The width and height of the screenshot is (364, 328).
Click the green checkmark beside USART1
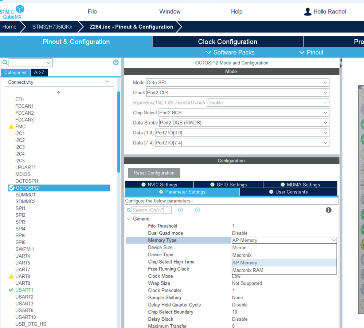pos(11,290)
